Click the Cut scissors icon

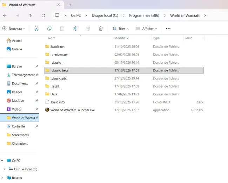pos(36,29)
